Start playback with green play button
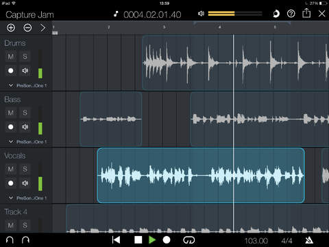This screenshot has height=247, width=329. (152, 240)
